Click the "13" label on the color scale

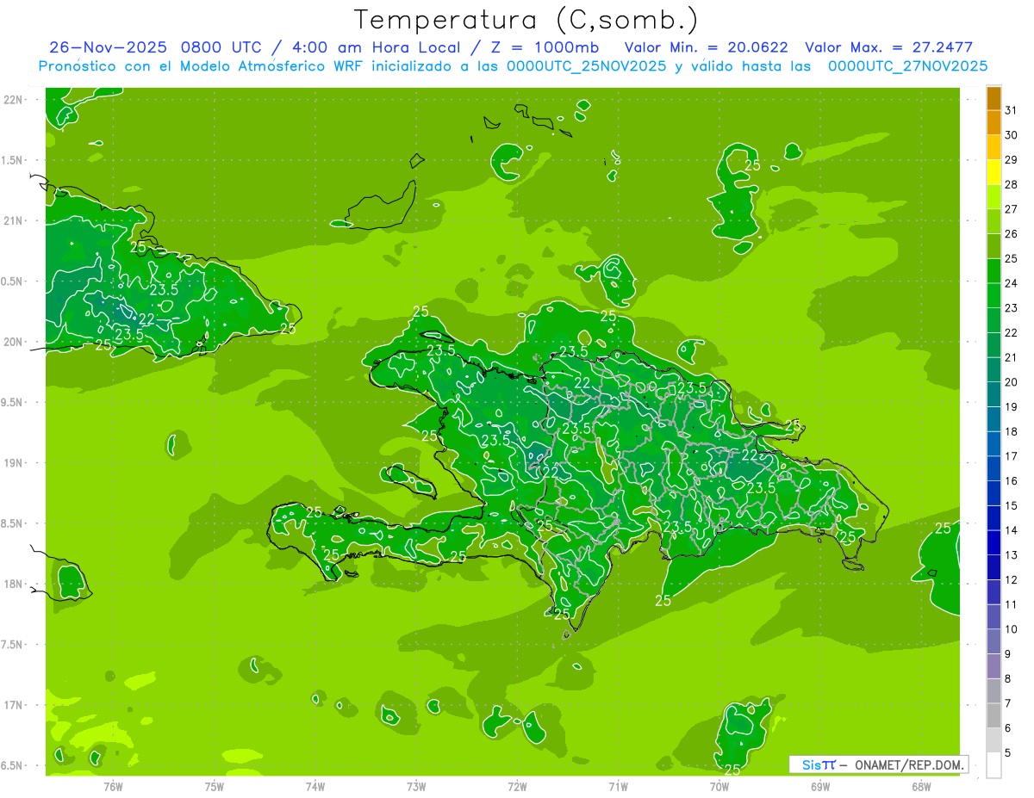pos(1012,555)
